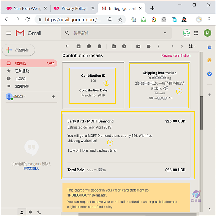Open the 收件匣 inbox folder
The image size is (216, 216).
29,63
